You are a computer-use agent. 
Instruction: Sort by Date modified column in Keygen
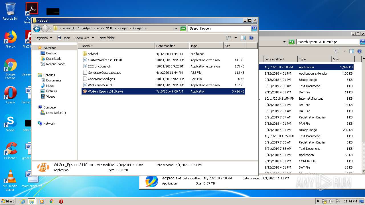[x=172, y=46]
